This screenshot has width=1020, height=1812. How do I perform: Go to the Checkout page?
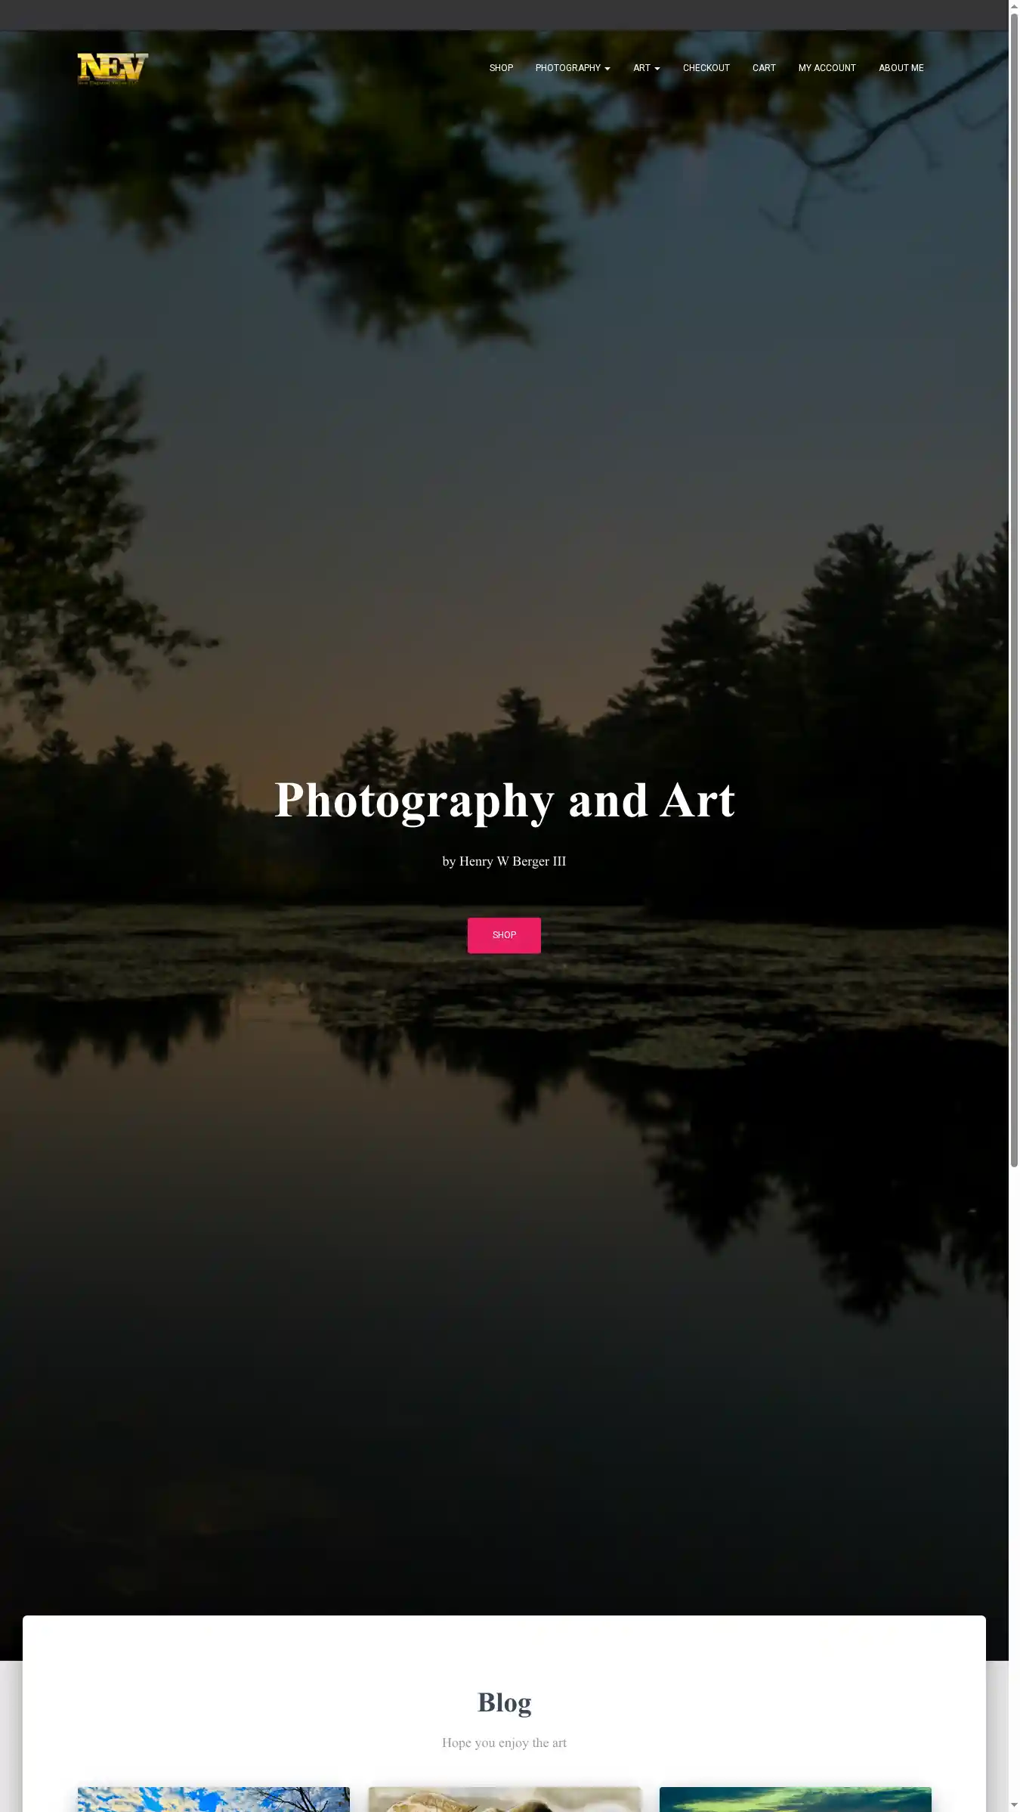[706, 68]
